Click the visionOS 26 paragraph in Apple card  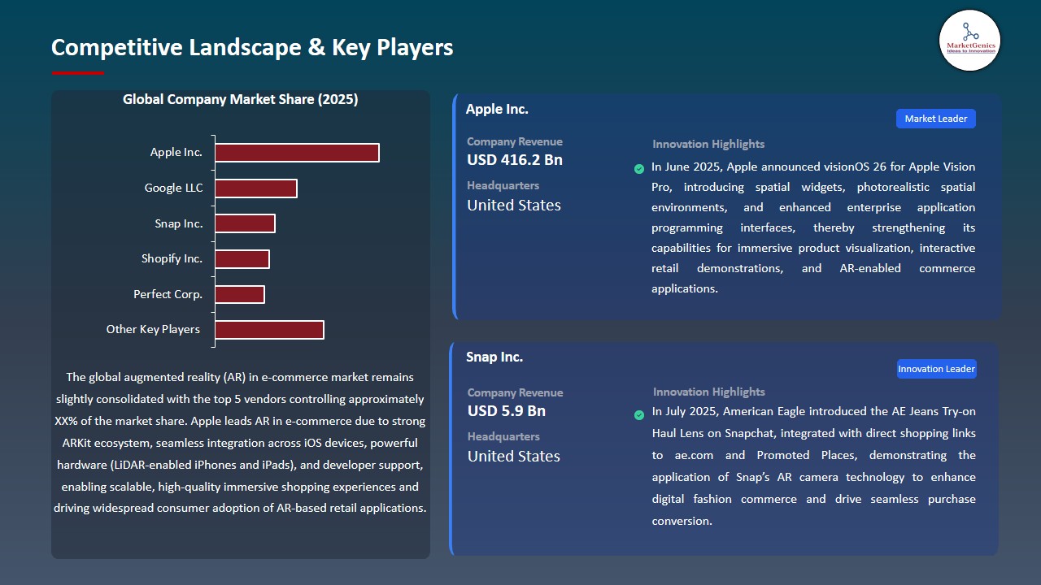point(813,227)
